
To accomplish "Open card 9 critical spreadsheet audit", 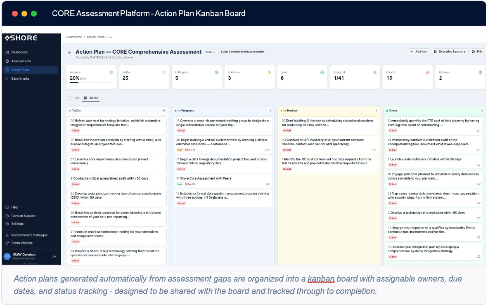I will point(117,181).
